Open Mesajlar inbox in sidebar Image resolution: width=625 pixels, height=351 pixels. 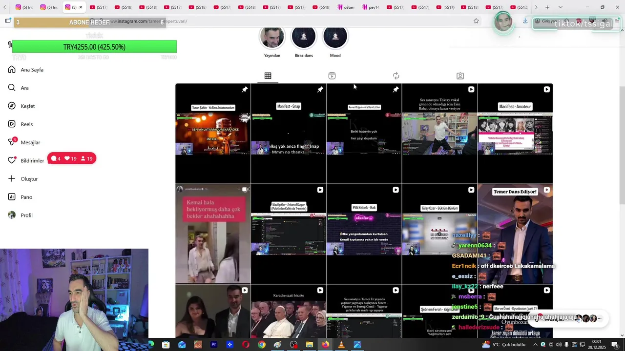24,142
